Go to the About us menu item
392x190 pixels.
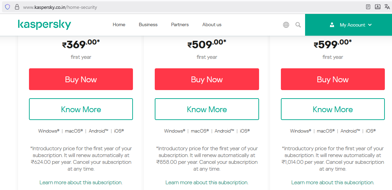point(212,25)
